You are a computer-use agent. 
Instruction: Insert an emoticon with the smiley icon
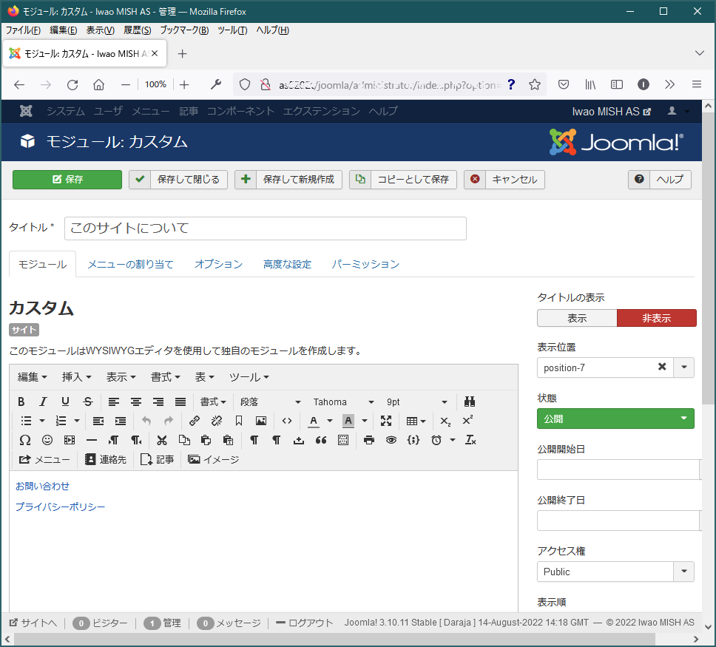pyautogui.click(x=47, y=440)
